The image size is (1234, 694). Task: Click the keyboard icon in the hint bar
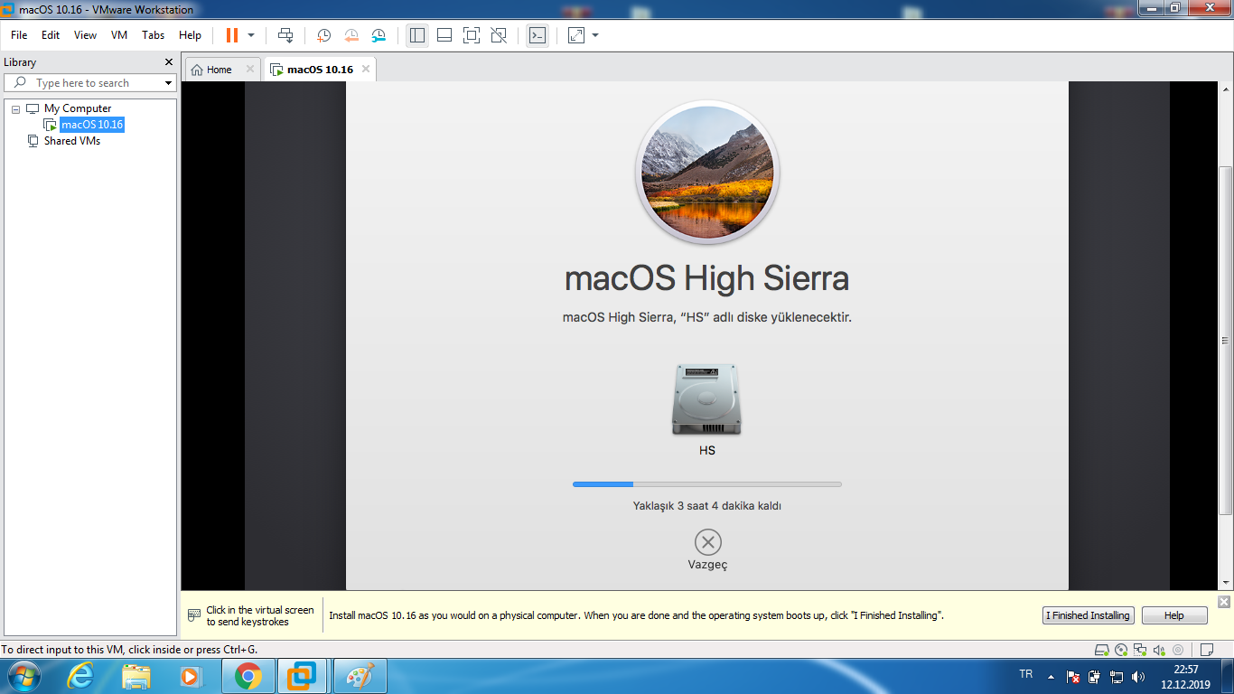[194, 615]
